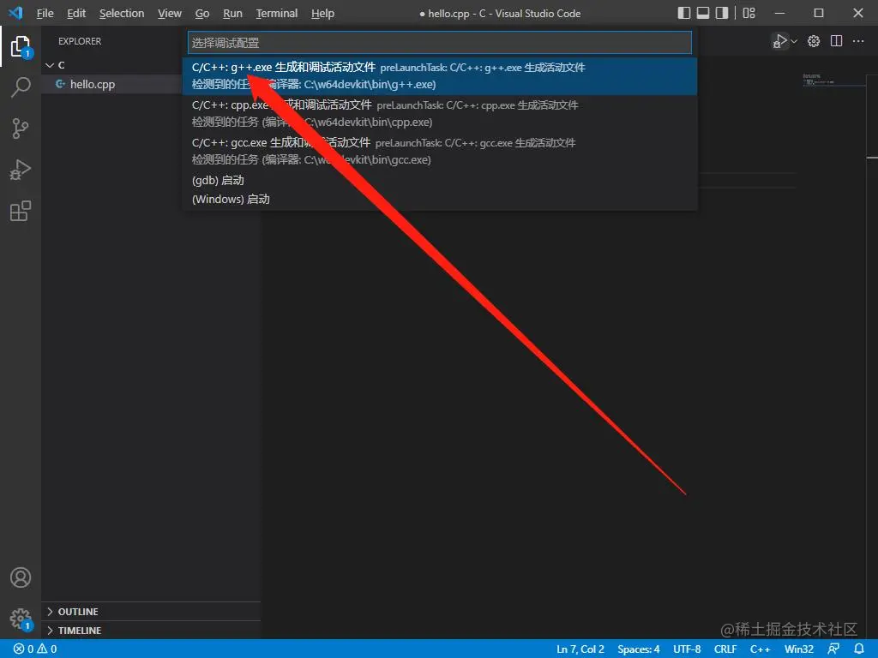Open the Run menu

[232, 13]
